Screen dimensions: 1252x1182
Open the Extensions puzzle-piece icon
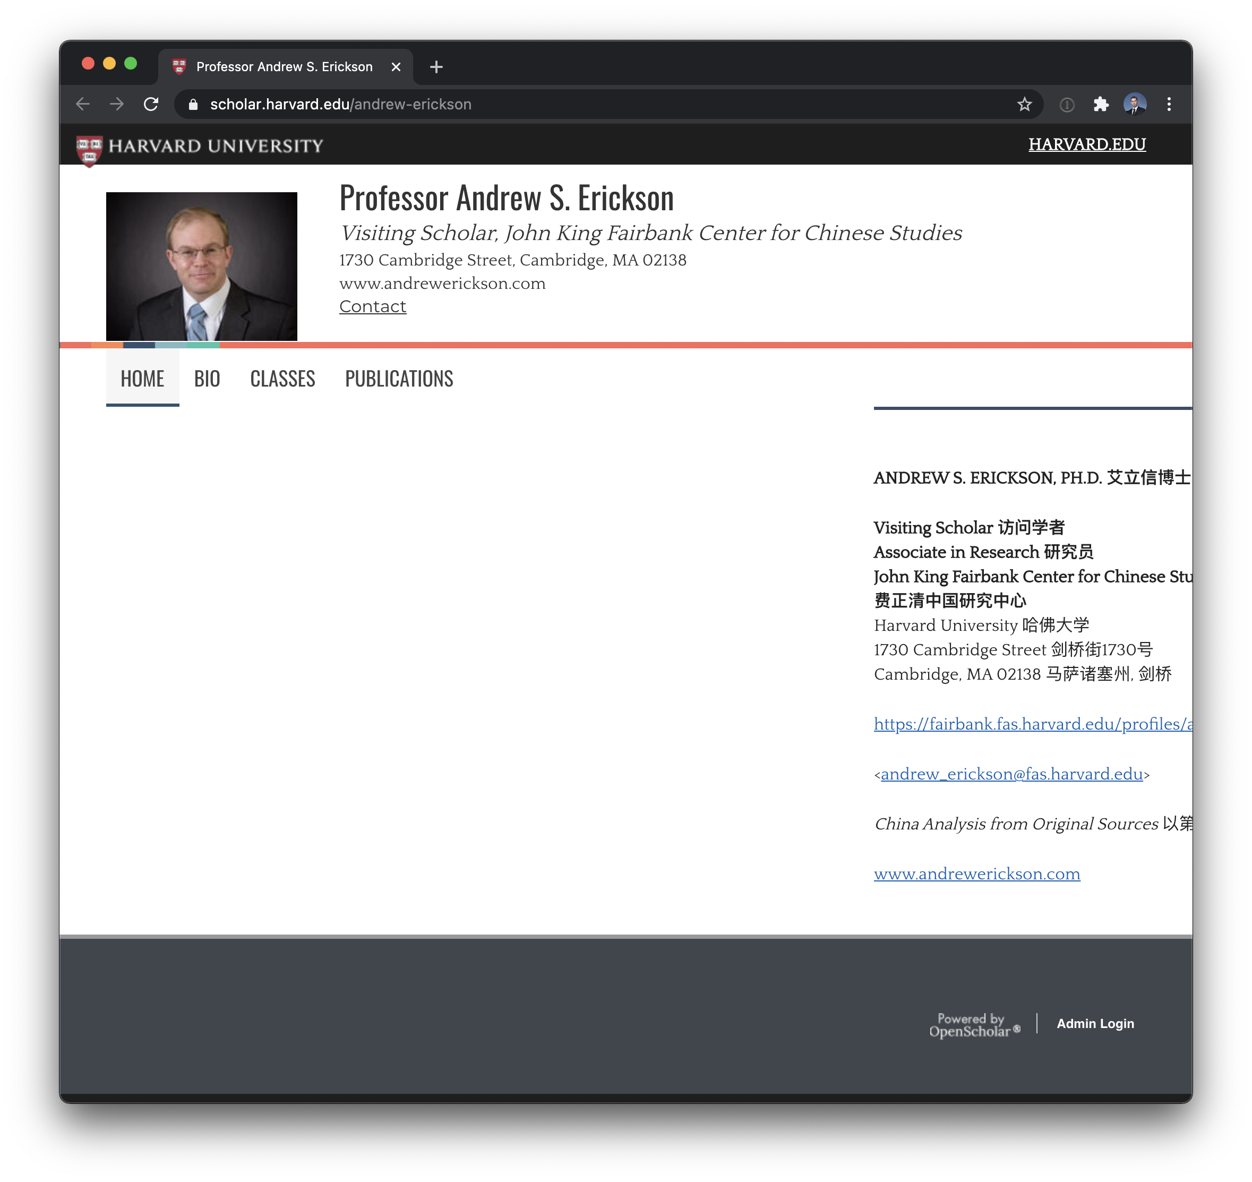coord(1100,104)
